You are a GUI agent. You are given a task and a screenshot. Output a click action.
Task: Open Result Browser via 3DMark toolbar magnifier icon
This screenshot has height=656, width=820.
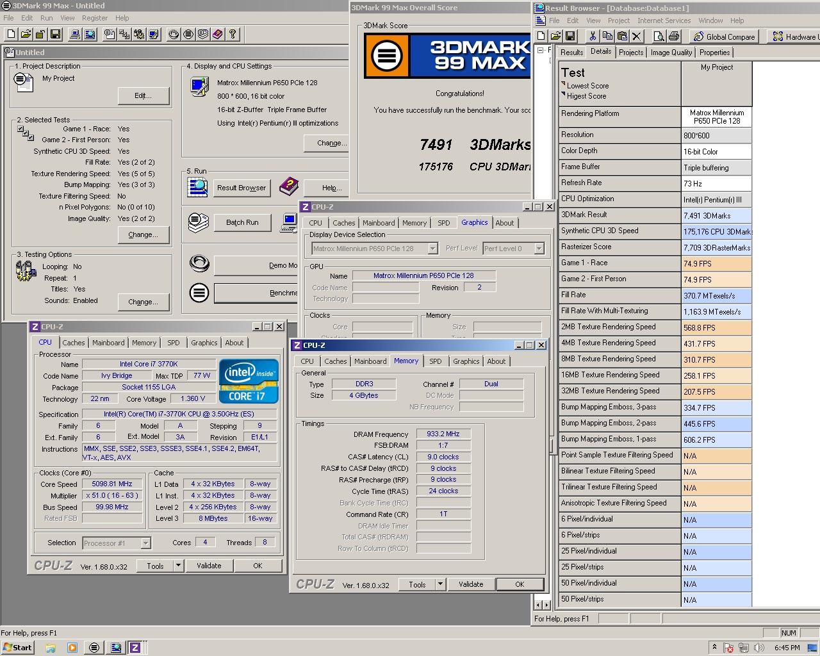click(90, 34)
